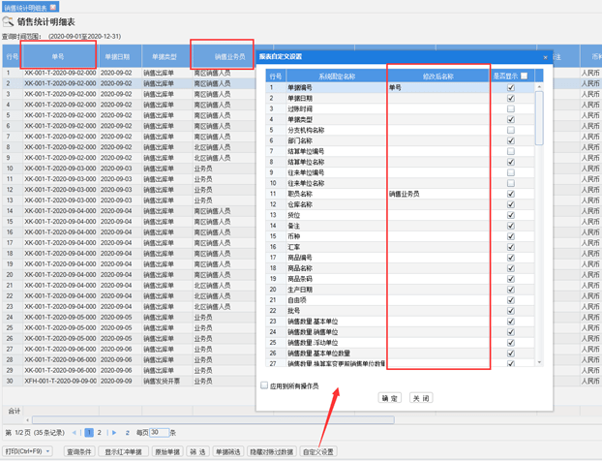Open the 打印(Ctrl+F9) dropdown arrow

pos(48,451)
